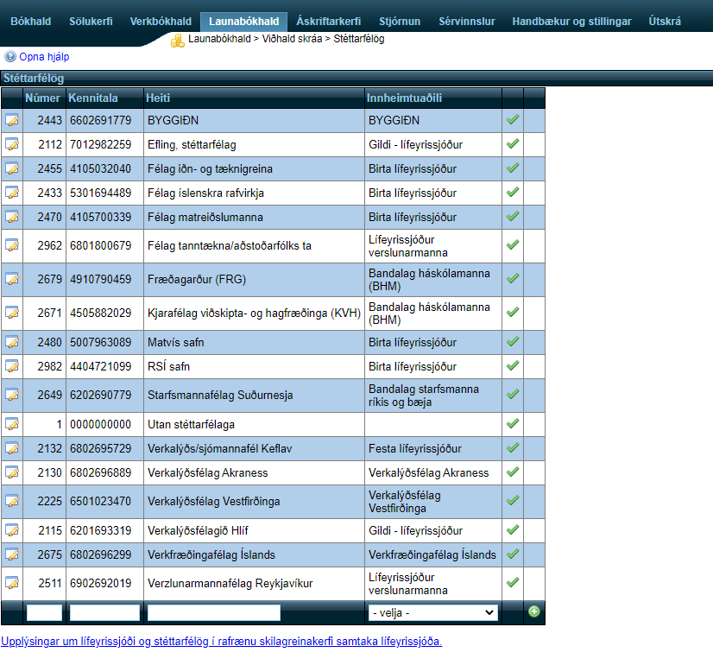Click edit icon for Matvís safn
The height and width of the screenshot is (665, 713).
12,343
